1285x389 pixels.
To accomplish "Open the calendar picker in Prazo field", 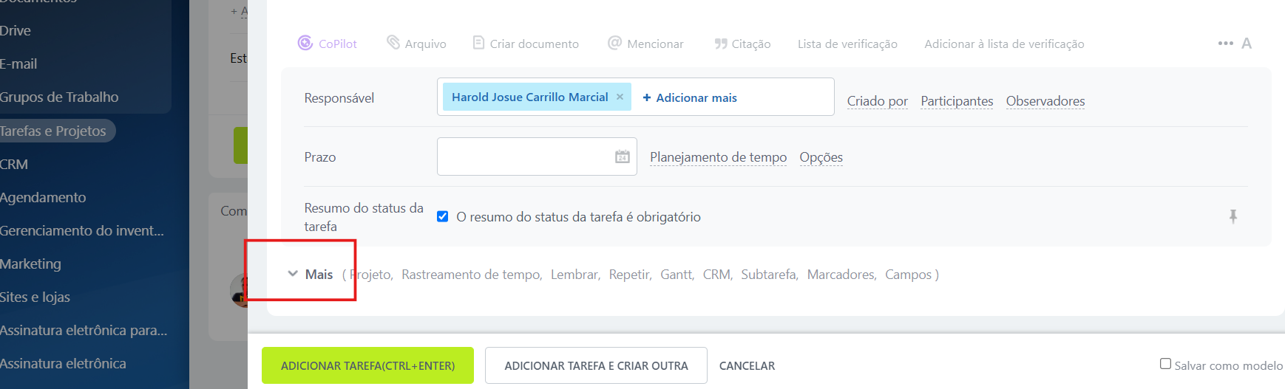I will (x=623, y=156).
